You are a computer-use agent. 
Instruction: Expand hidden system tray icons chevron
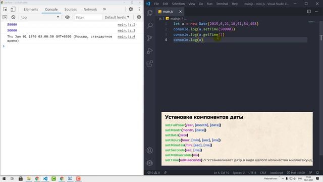[283, 178]
